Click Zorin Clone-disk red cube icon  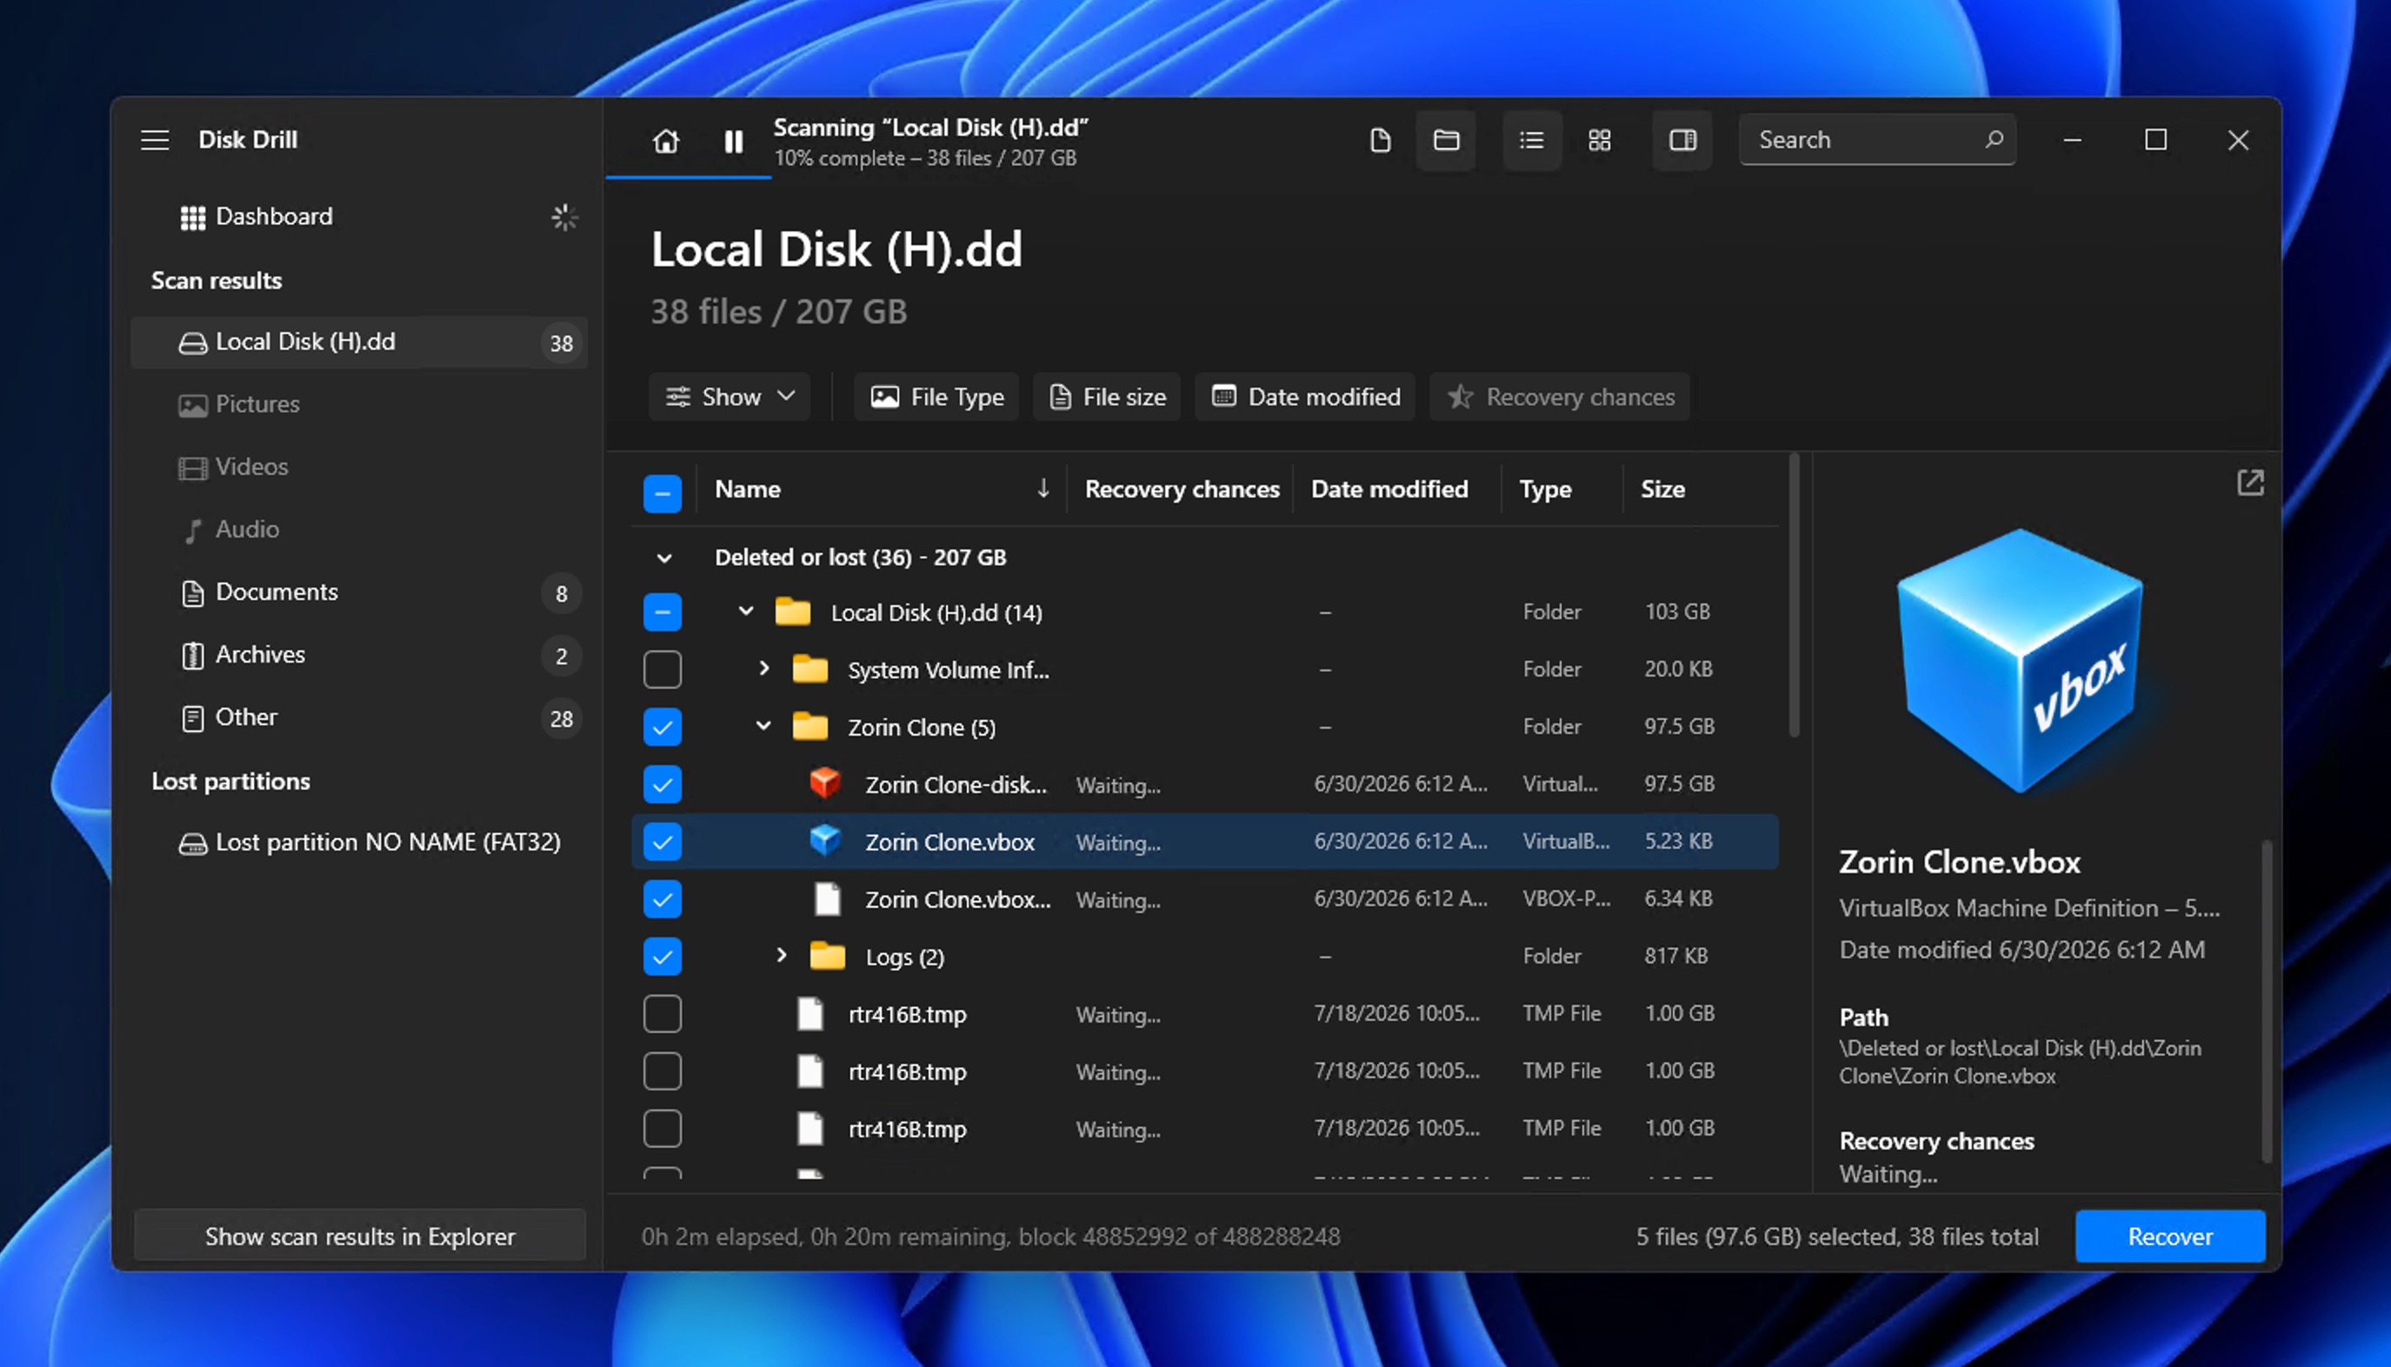coord(824,783)
